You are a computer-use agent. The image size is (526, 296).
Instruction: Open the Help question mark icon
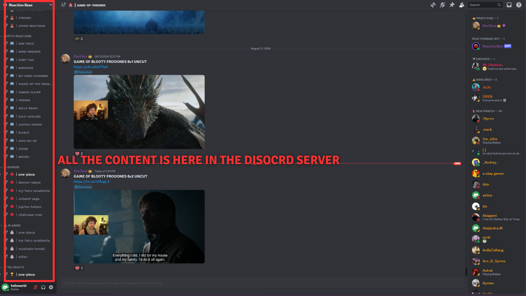pos(519,5)
